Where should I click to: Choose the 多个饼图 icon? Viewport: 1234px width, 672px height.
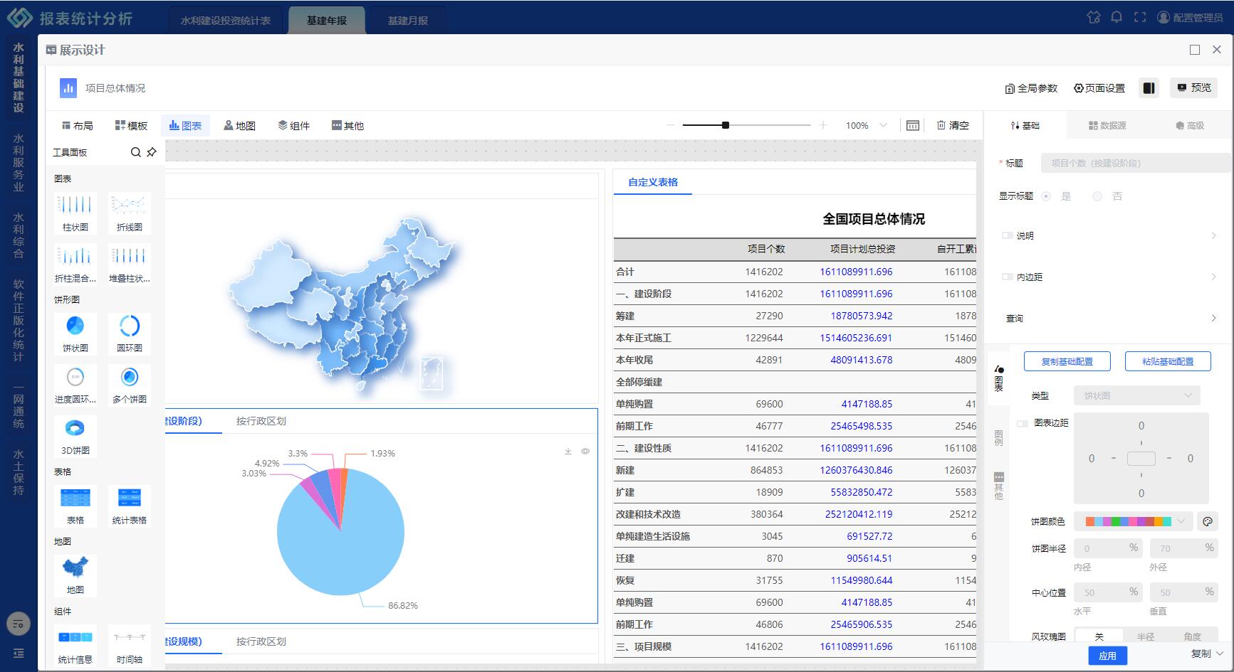tap(130, 385)
